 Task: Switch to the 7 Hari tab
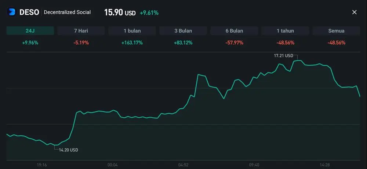pos(81,31)
